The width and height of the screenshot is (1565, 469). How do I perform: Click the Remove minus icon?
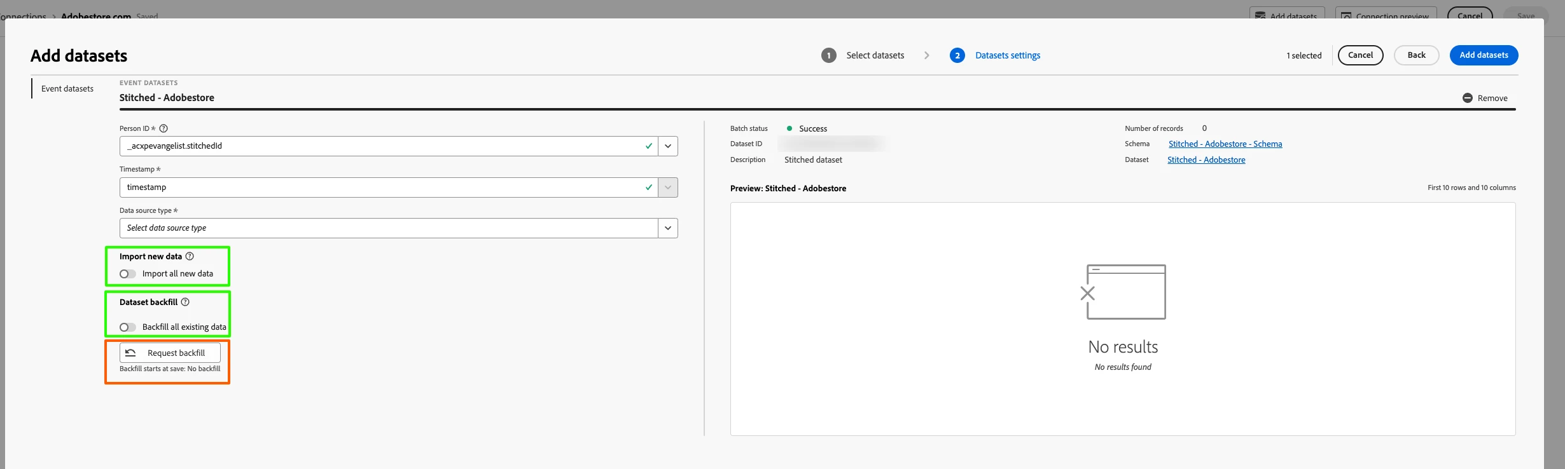click(x=1467, y=98)
